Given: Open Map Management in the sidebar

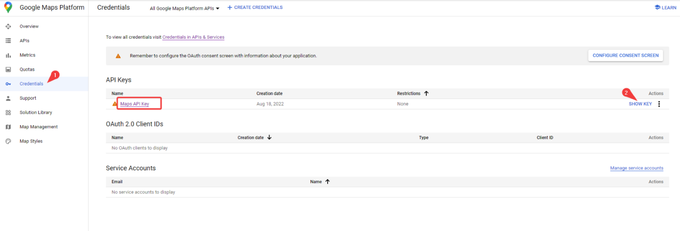Looking at the screenshot, I should click(38, 127).
